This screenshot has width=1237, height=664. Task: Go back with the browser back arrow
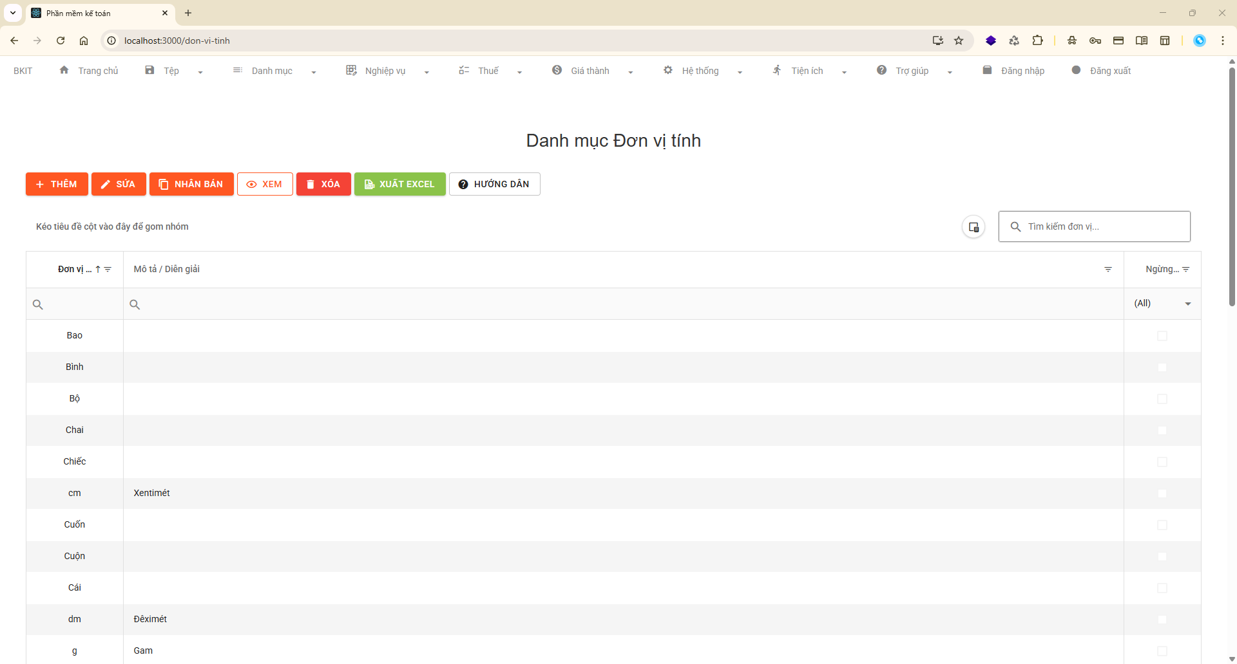14,41
